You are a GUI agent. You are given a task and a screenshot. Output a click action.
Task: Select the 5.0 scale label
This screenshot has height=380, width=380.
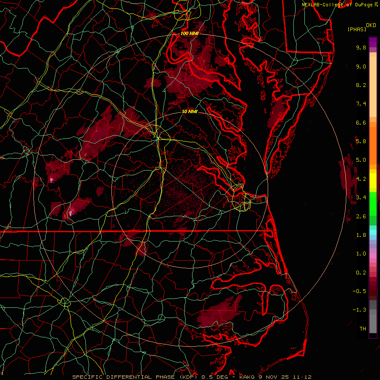pos(361,160)
